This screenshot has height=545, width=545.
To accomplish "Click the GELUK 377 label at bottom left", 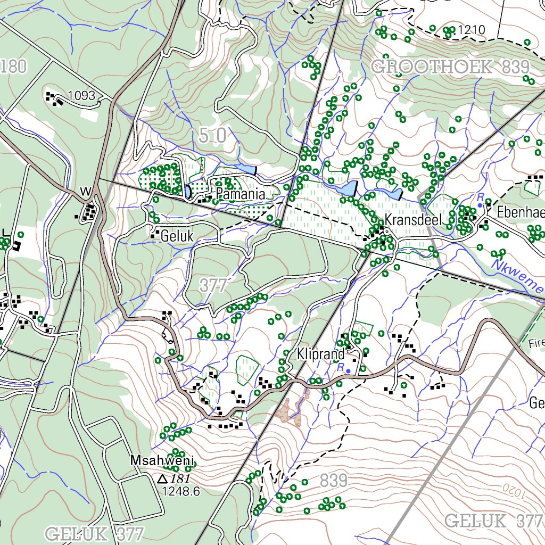I will tap(94, 533).
